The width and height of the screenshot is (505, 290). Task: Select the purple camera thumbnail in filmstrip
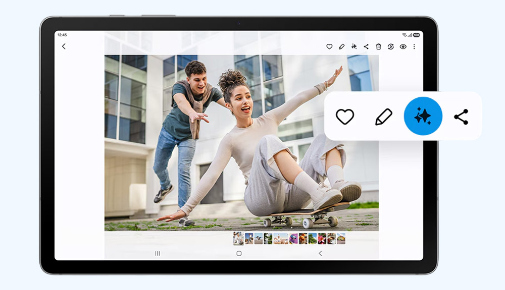coord(294,239)
